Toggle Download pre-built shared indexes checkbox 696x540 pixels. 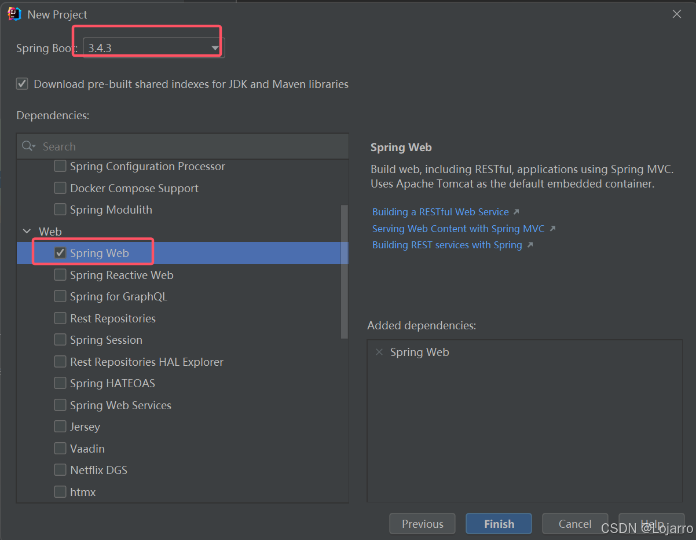coord(22,84)
